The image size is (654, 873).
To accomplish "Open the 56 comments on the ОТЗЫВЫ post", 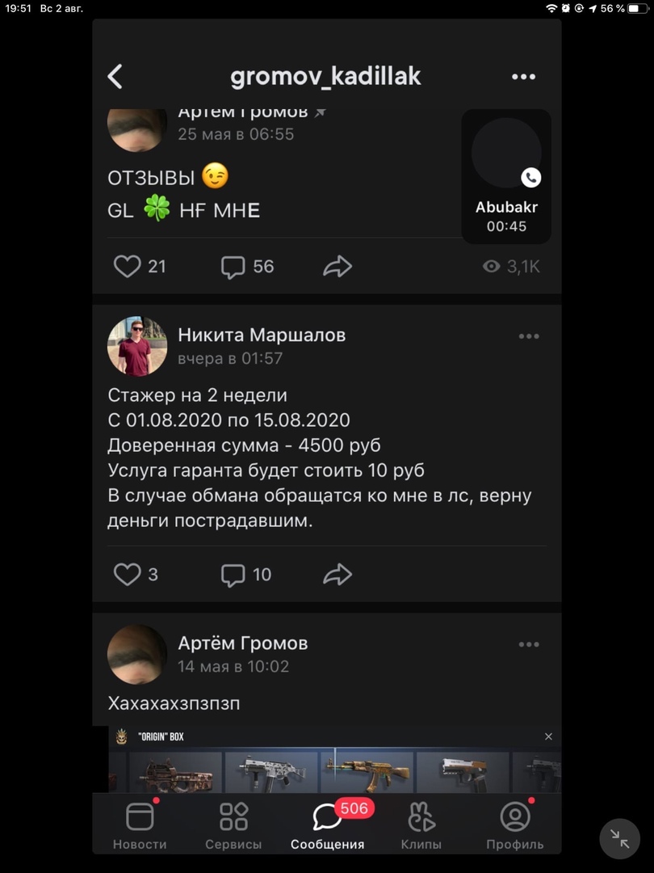I will coord(233,266).
